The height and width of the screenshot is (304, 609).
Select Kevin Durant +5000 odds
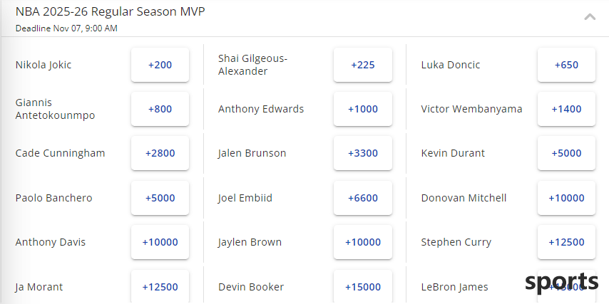(566, 153)
